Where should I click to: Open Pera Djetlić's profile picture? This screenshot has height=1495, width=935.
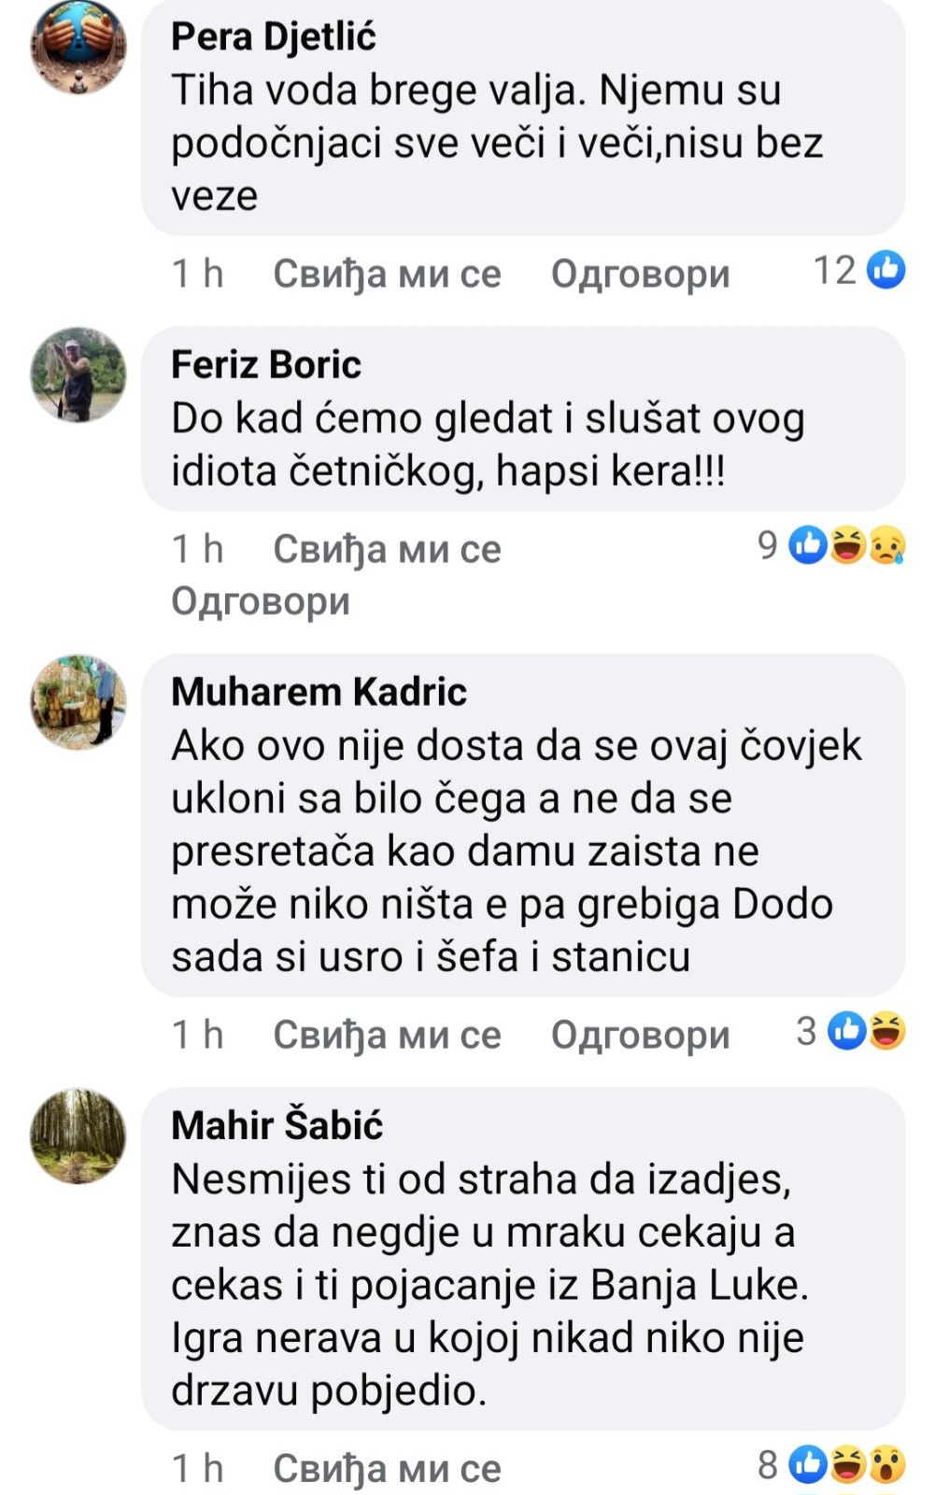click(x=78, y=46)
